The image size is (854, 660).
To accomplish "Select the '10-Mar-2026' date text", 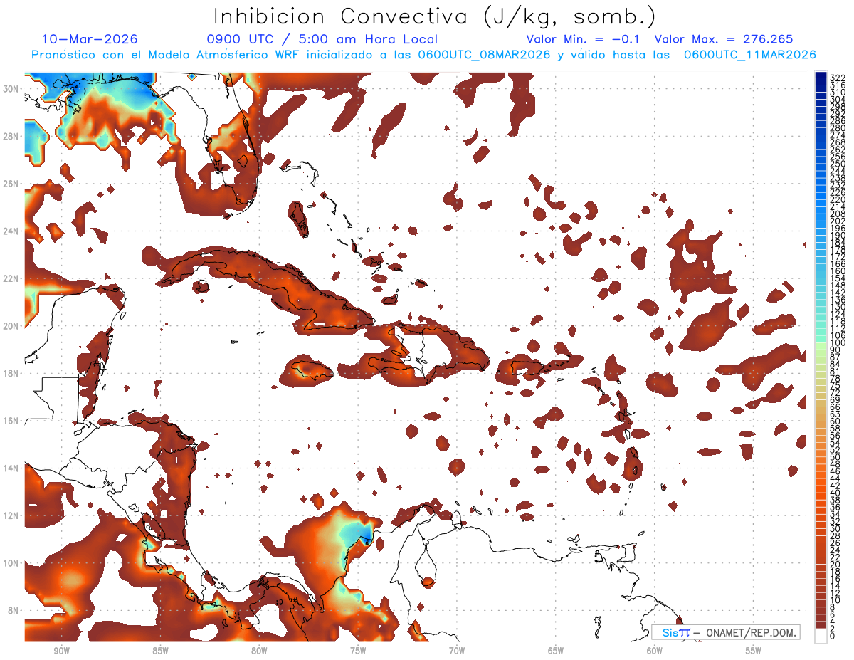I will click(90, 39).
